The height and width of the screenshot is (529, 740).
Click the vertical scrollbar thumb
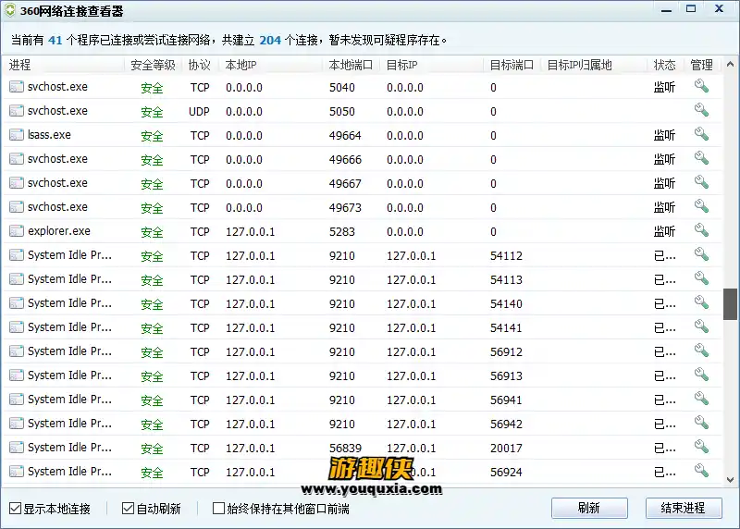point(730,304)
